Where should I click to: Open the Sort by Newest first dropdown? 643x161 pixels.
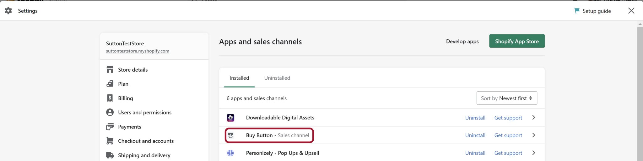click(x=507, y=98)
